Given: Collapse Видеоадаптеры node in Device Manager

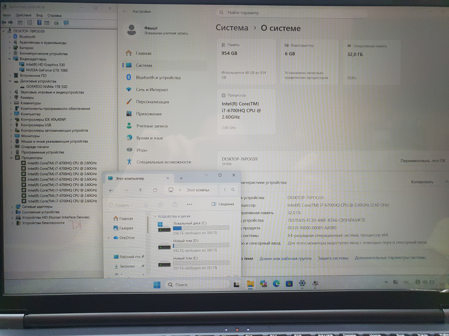Looking at the screenshot, I should click(x=9, y=59).
